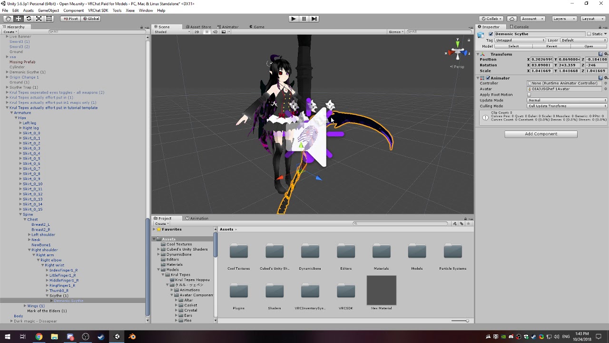Screen dimensions: 609x343
Task: Select the Rect Transform tool
Action: tap(49, 19)
